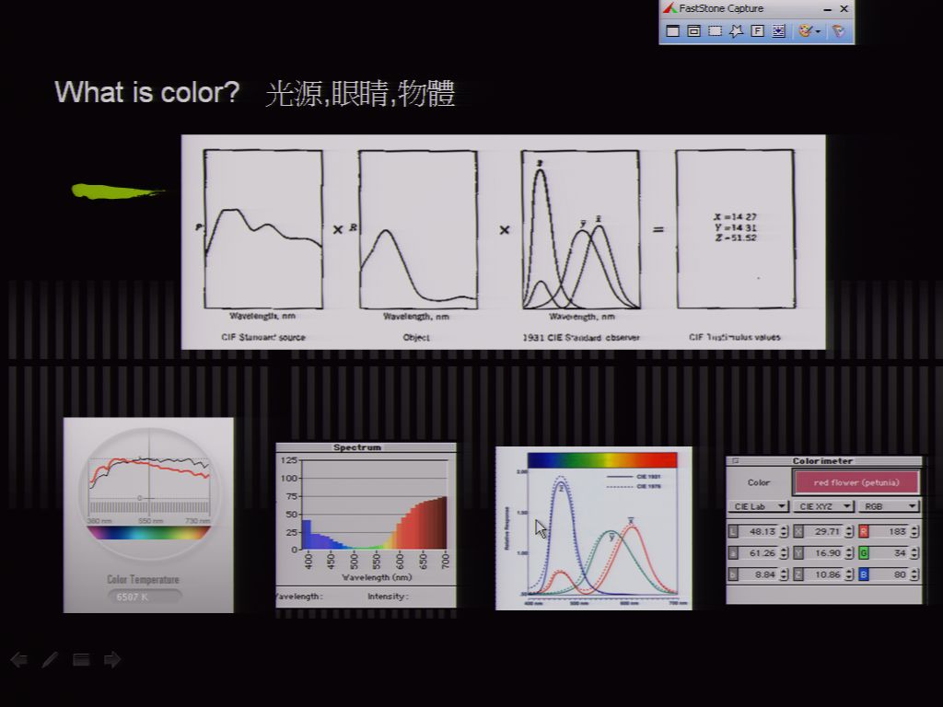Viewport: 943px width, 707px height.
Task: Click the R value field showing 183
Action: (x=890, y=531)
